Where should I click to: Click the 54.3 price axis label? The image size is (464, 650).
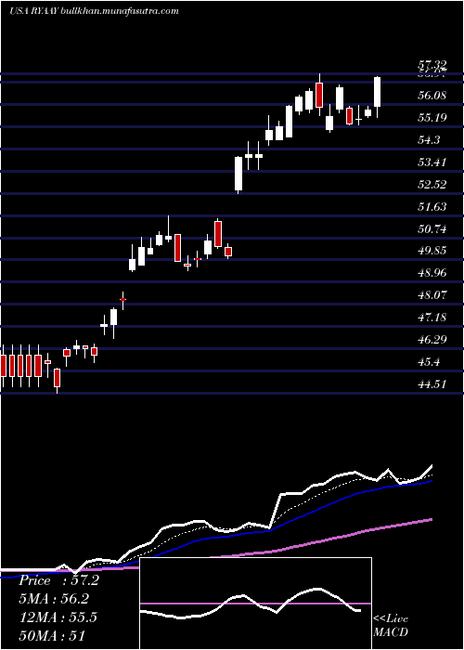429,140
